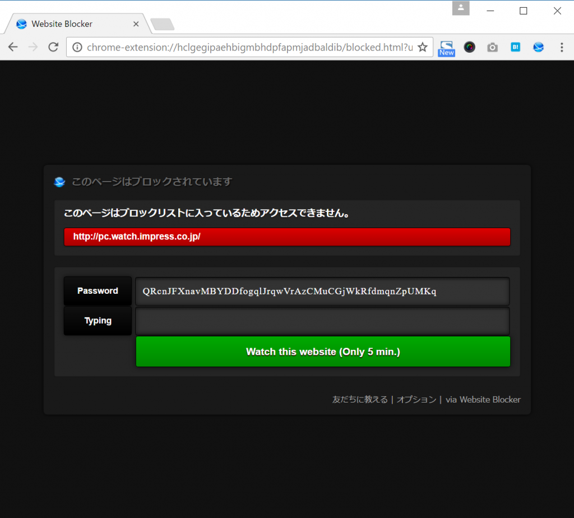The height and width of the screenshot is (518, 574).
Task: Click the camera screenshot extension icon
Action: (x=492, y=47)
